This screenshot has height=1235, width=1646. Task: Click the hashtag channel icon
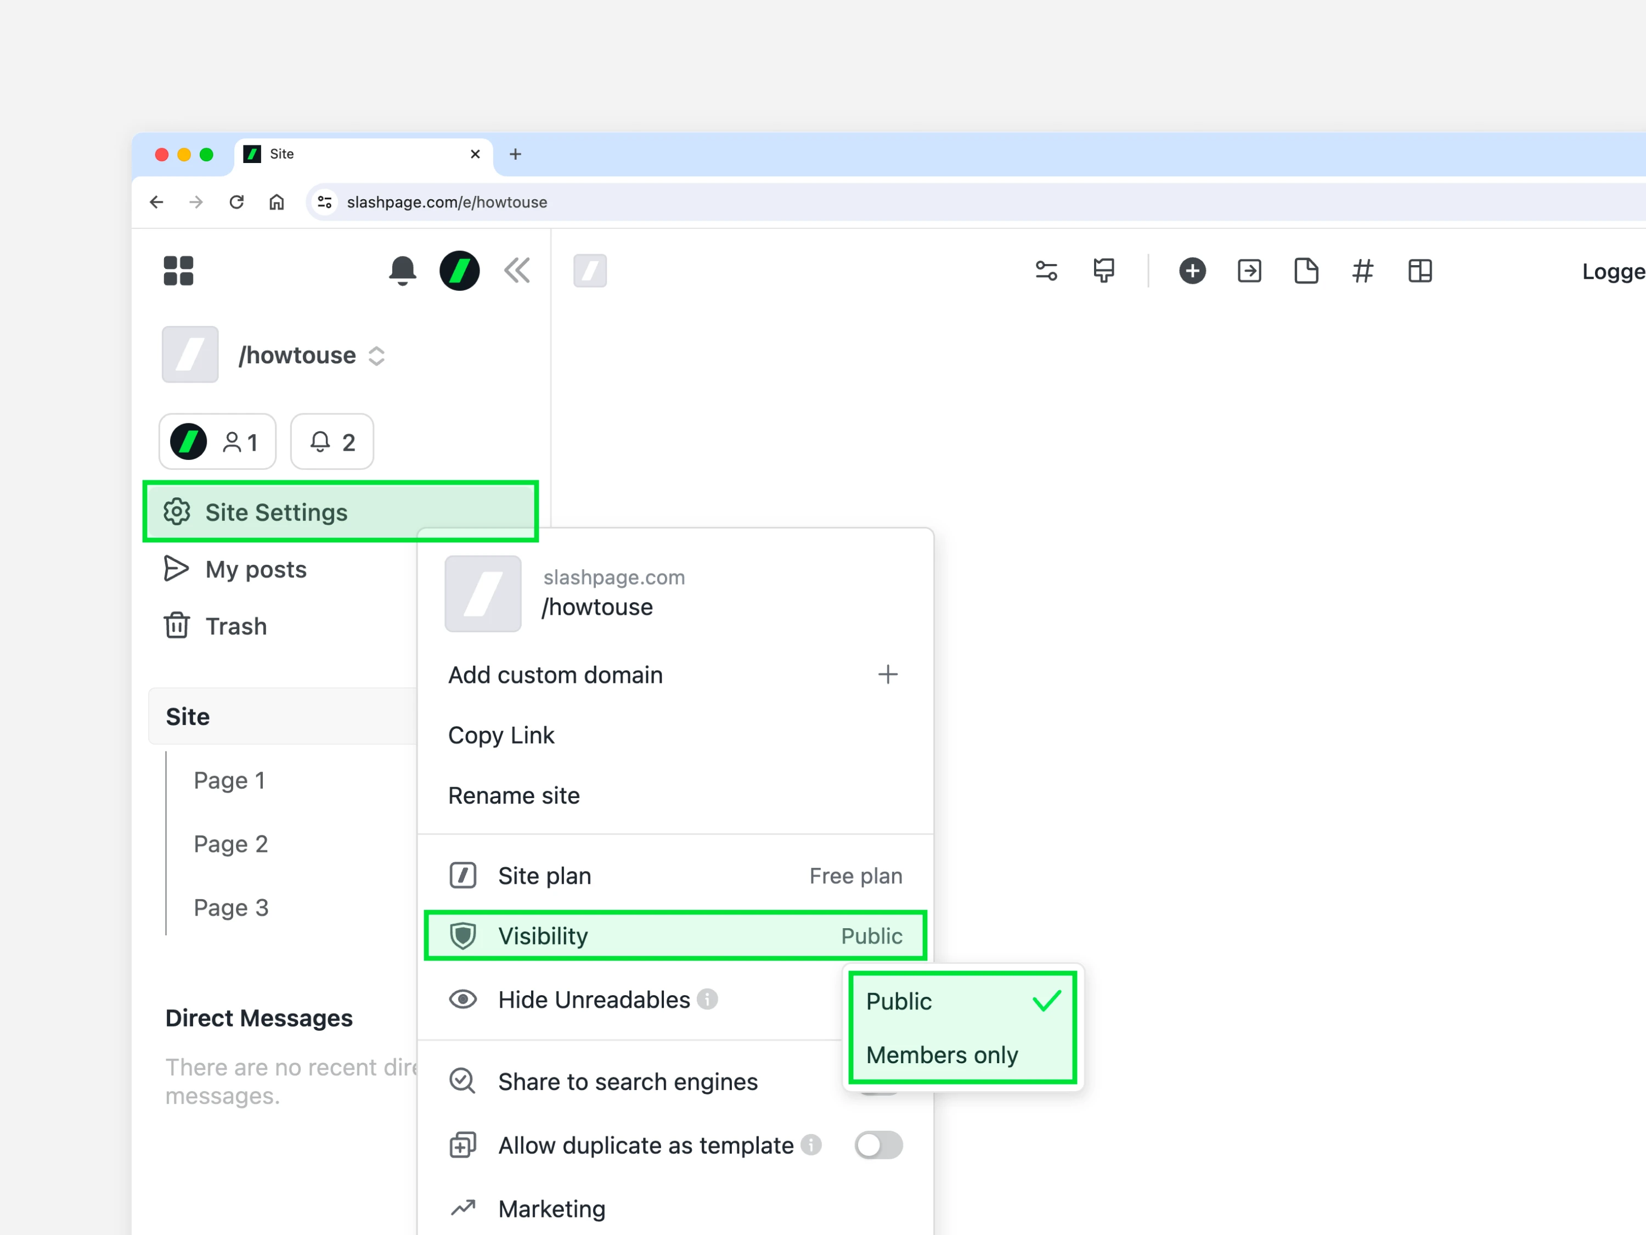point(1362,271)
